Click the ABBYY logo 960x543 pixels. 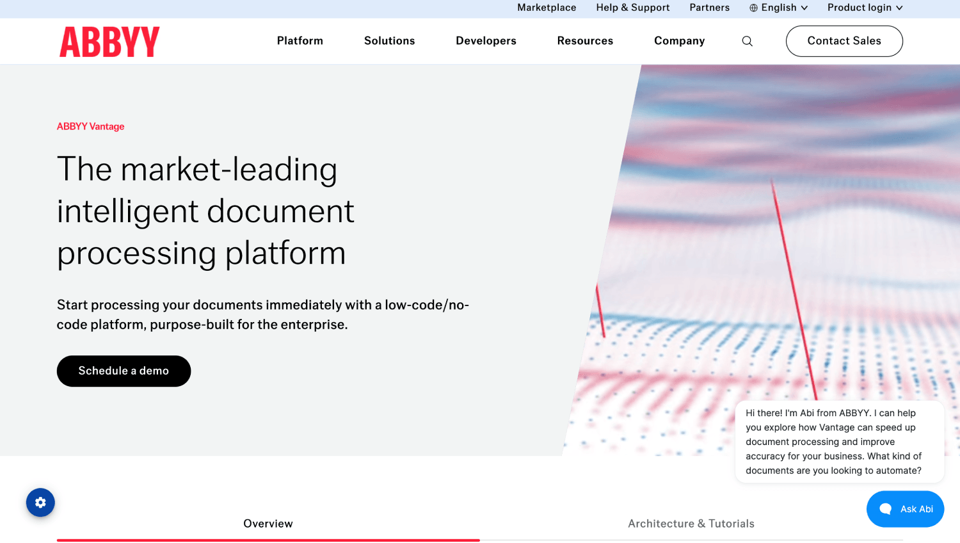pyautogui.click(x=109, y=42)
